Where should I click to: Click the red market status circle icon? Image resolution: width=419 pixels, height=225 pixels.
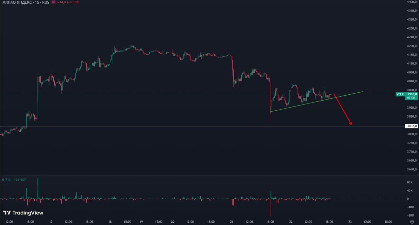[54, 2]
